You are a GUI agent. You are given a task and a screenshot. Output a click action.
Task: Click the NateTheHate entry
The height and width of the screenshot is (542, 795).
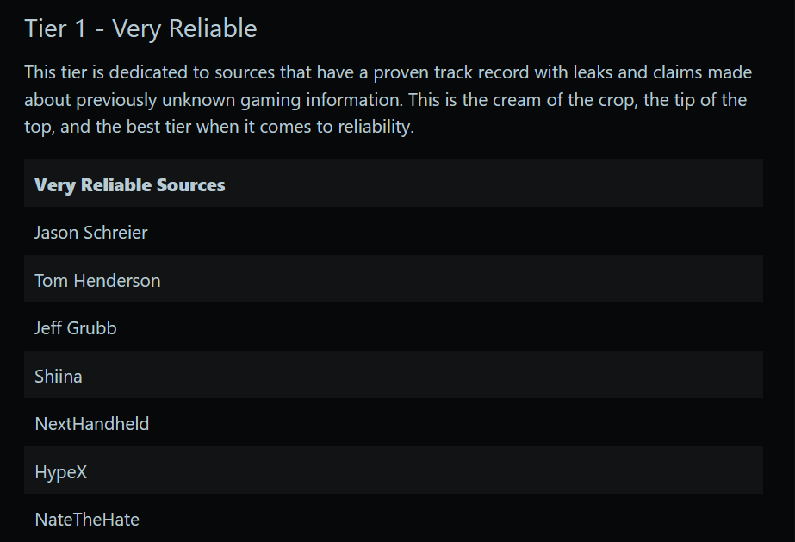86,520
